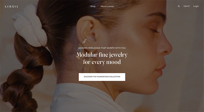Click the cart count number 0
This screenshot has width=204, height=112.
(189, 6)
